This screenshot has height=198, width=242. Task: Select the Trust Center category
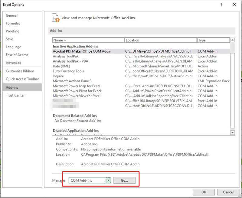click(x=15, y=95)
